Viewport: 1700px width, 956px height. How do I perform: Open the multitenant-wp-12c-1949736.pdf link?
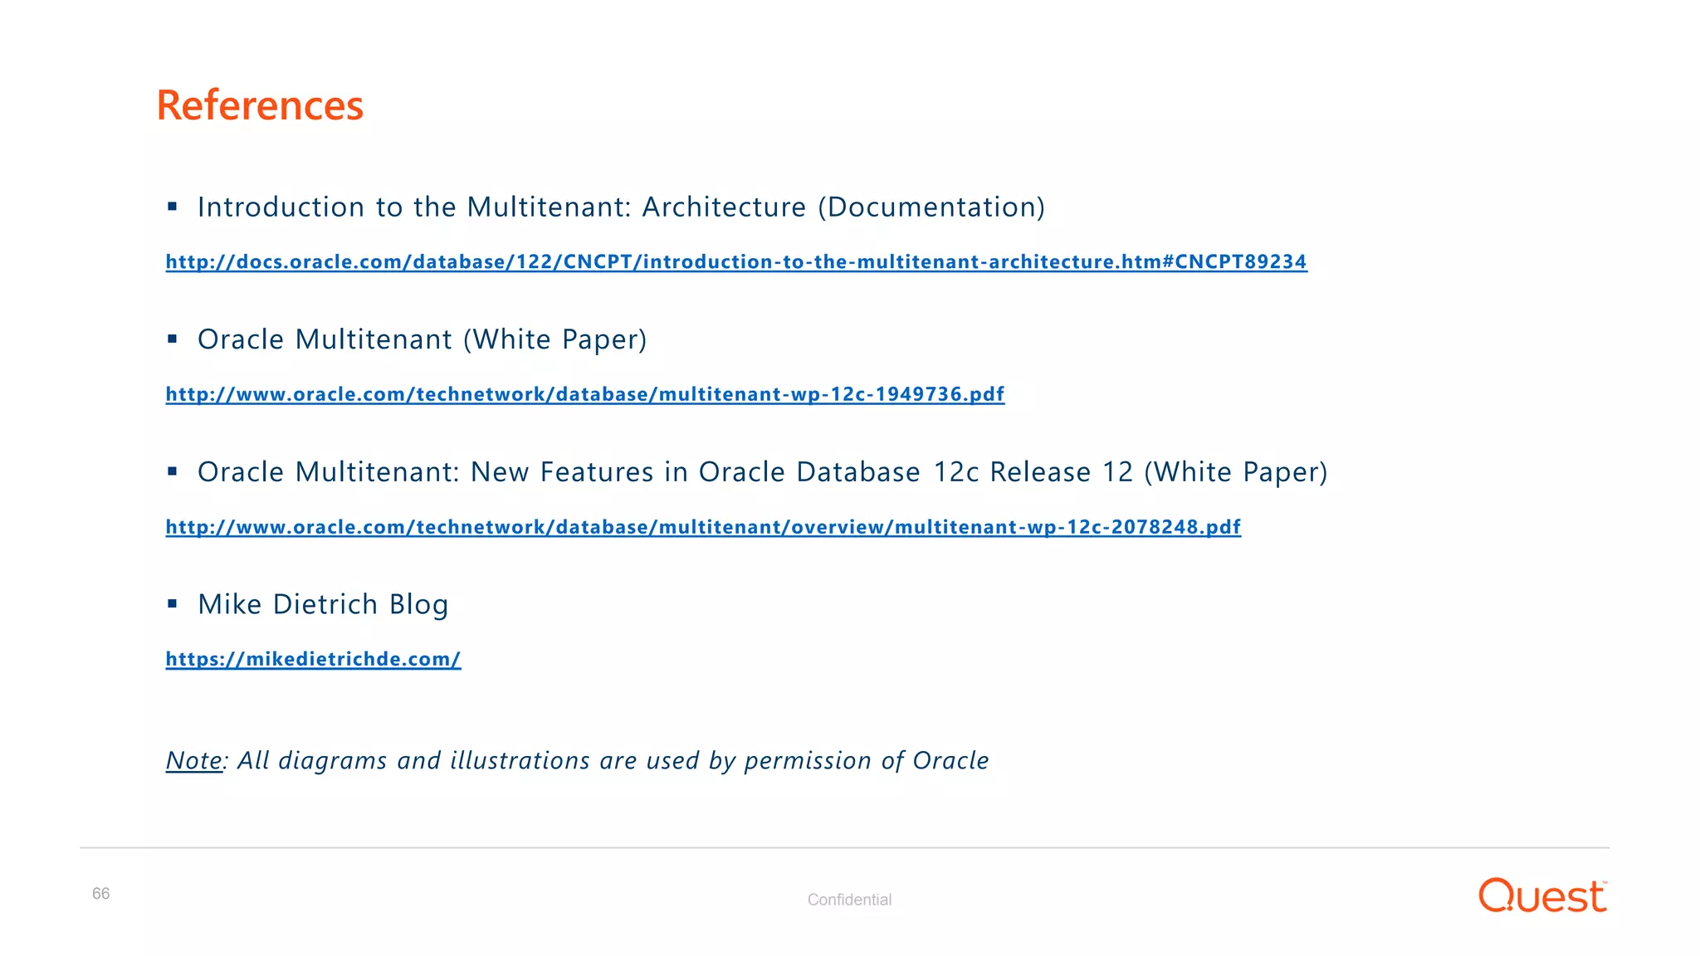coord(585,394)
